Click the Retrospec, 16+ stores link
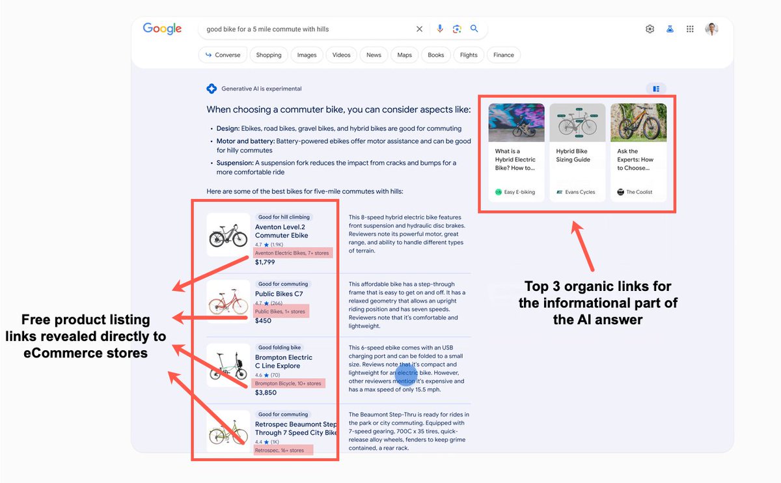Screen dimensions: 781x483 coord(280,450)
